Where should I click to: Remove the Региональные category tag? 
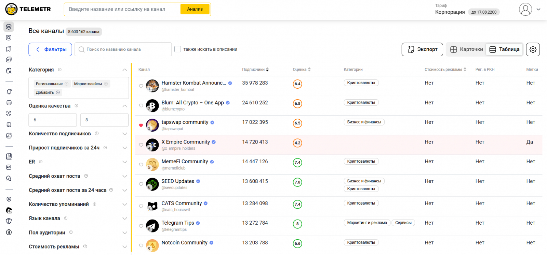tap(67, 84)
